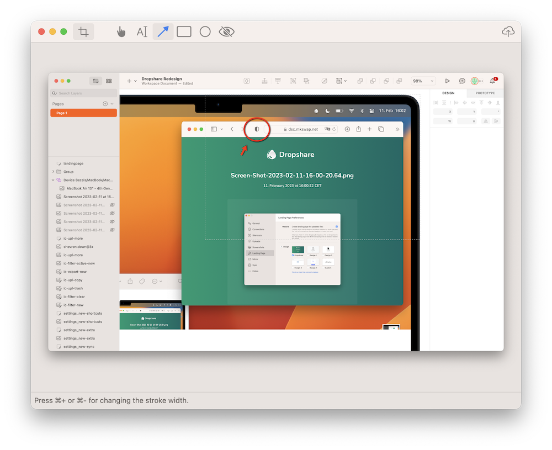Select Page 1 in Pages list
Screen dimensions: 552x450
pos(83,113)
